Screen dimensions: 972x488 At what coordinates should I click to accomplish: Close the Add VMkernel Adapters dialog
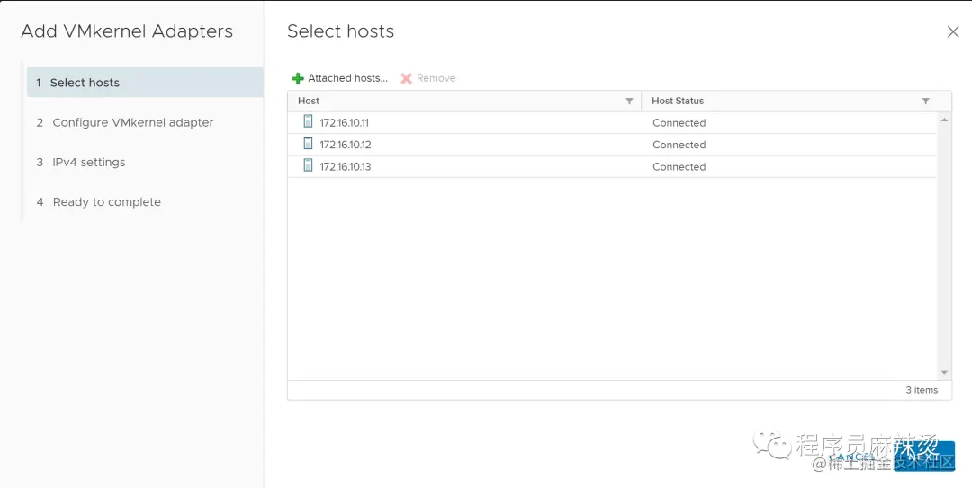953,31
